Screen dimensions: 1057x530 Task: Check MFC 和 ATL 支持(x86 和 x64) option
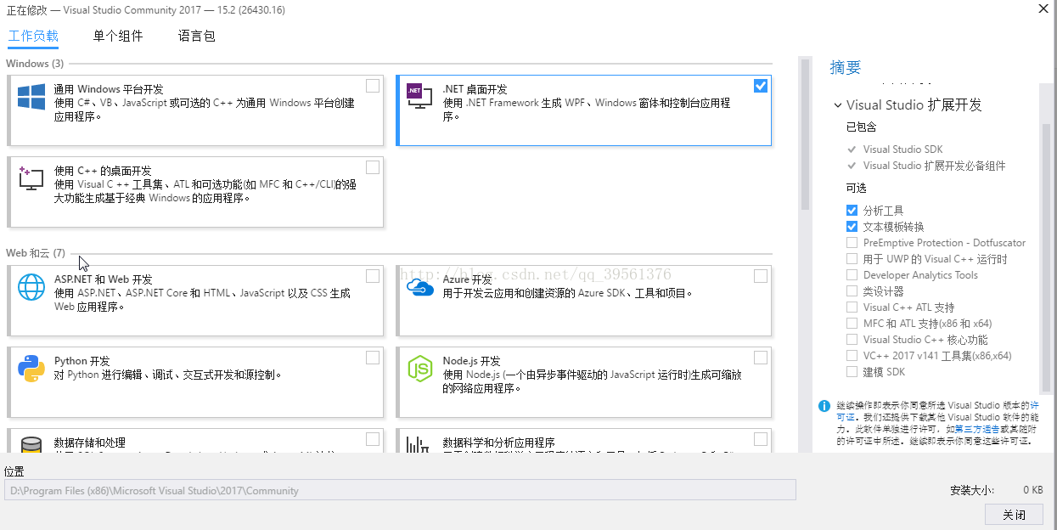(x=852, y=324)
